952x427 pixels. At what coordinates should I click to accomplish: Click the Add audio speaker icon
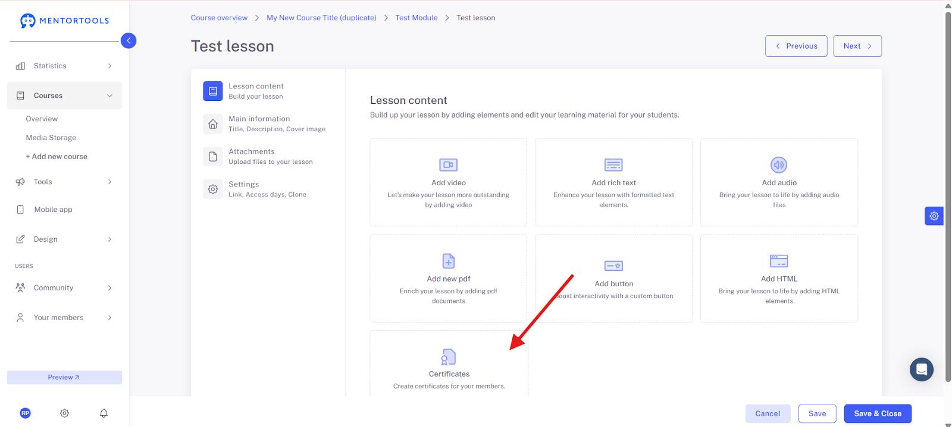[779, 165]
